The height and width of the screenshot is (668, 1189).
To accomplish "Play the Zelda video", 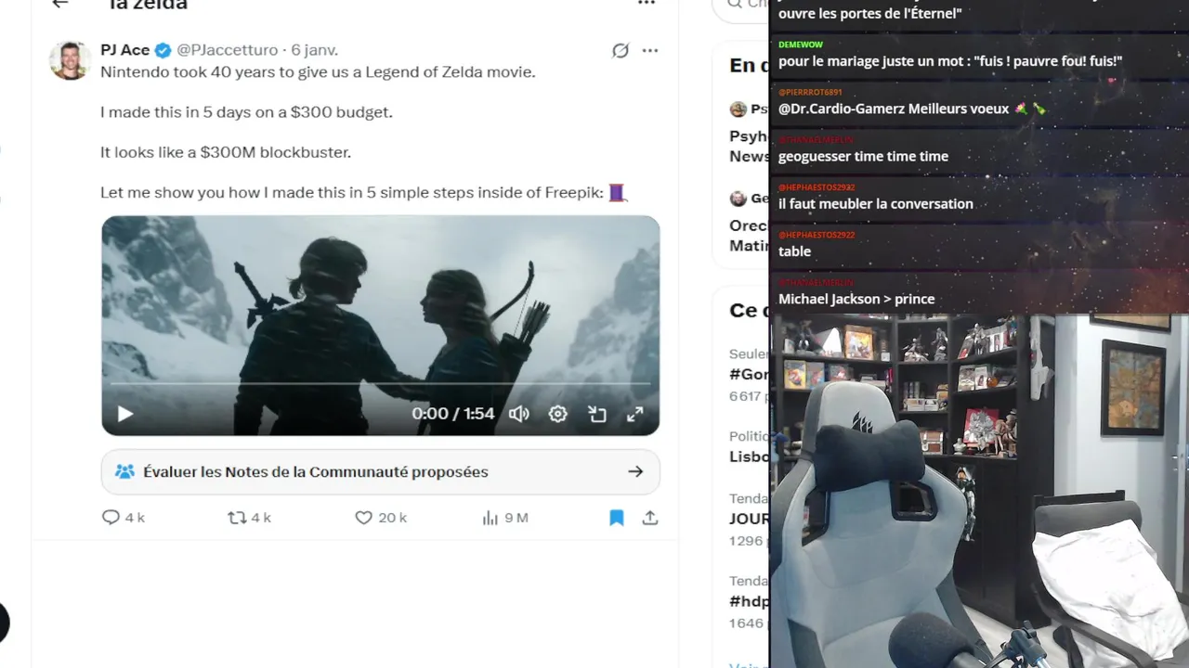I will tap(124, 414).
